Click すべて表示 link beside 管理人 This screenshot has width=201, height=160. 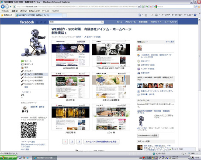[170, 42]
